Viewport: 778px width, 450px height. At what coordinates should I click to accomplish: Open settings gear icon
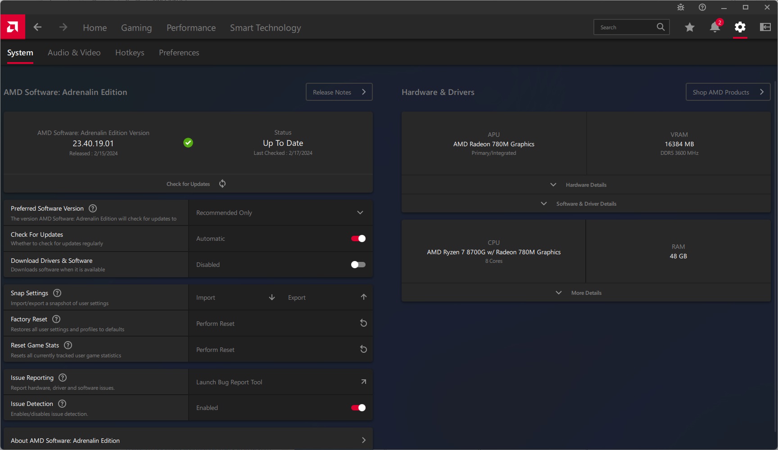pos(740,27)
